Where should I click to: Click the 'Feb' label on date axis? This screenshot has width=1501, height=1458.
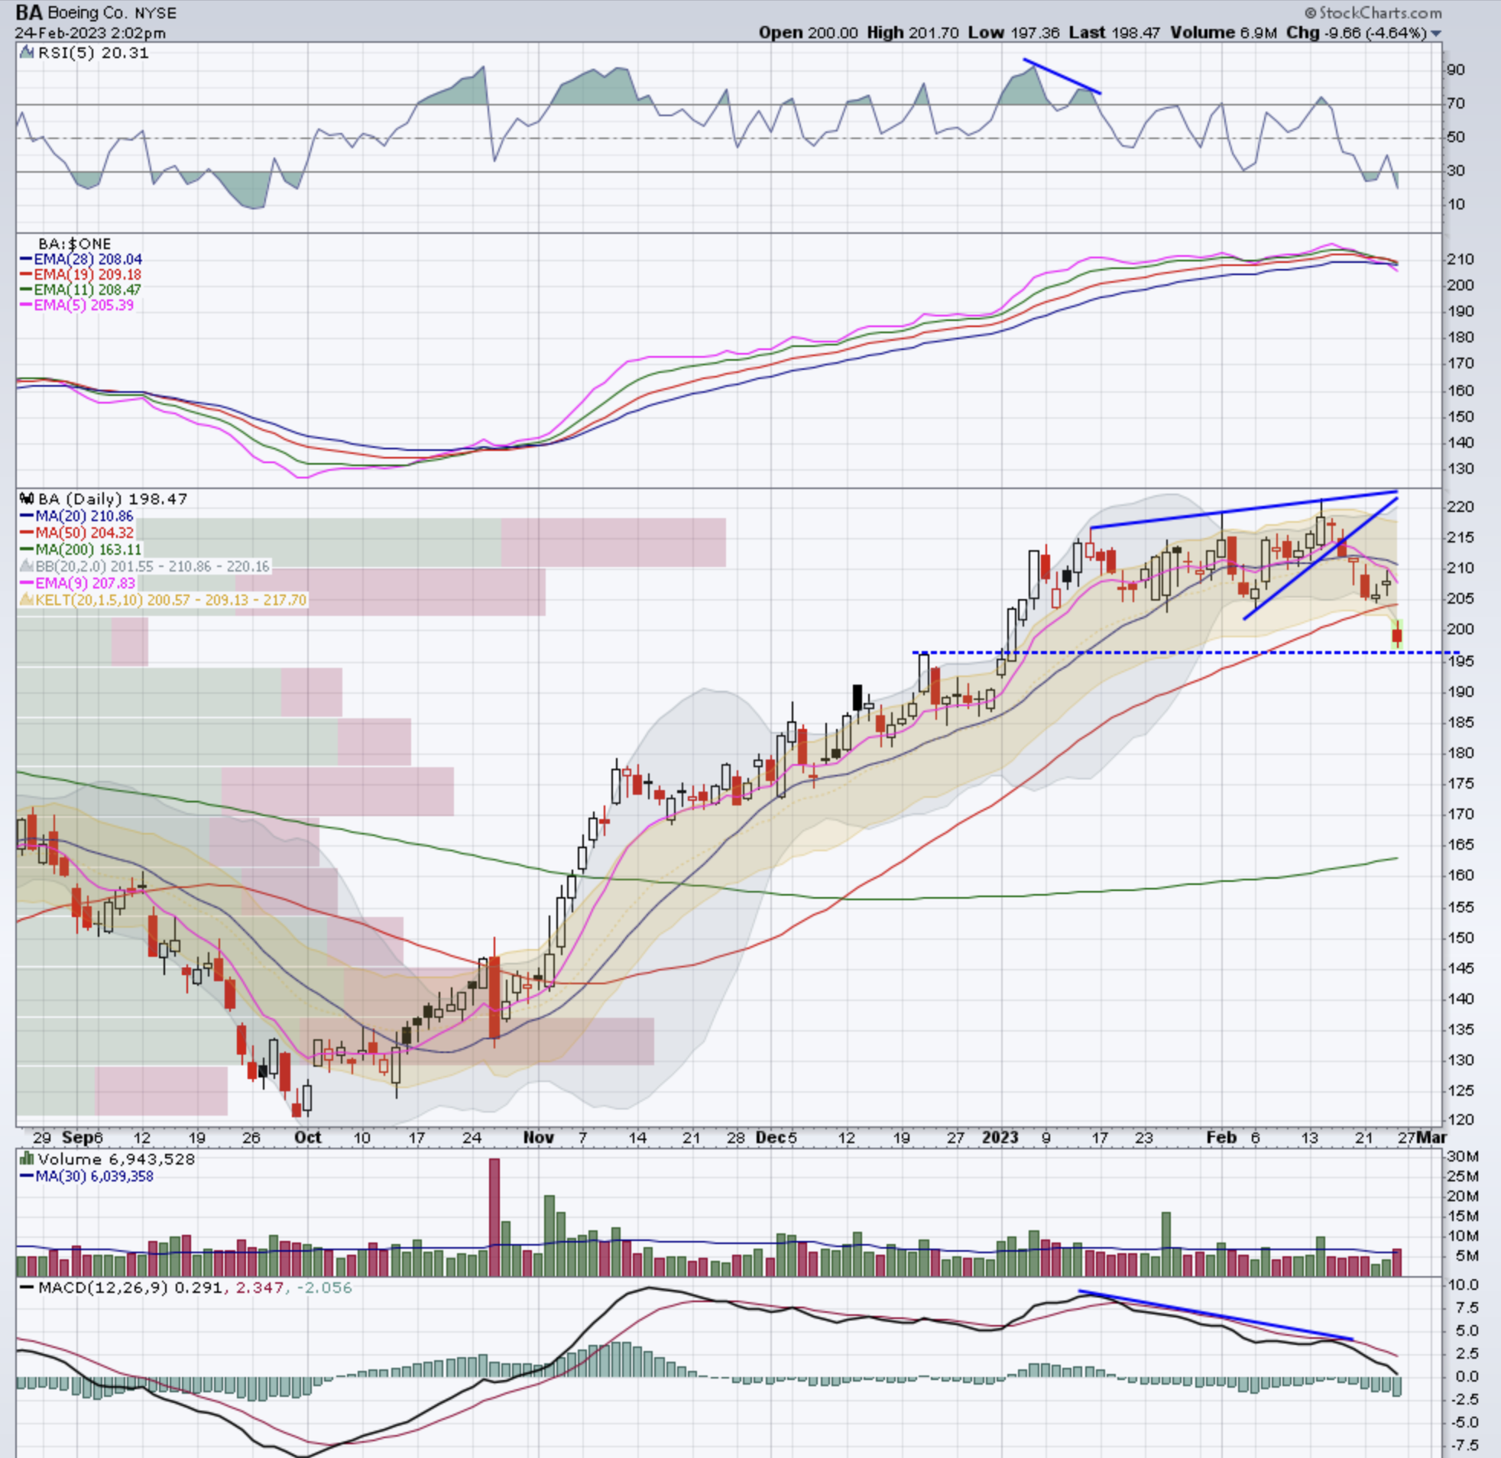point(1221,1137)
